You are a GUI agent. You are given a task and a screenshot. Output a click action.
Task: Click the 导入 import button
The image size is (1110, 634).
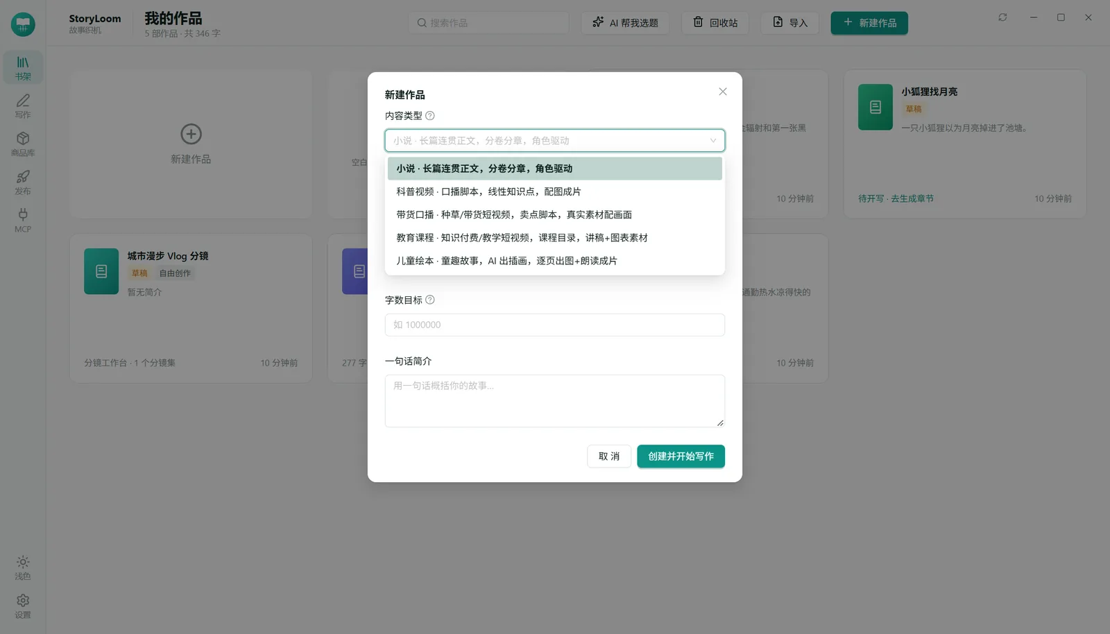pyautogui.click(x=790, y=23)
